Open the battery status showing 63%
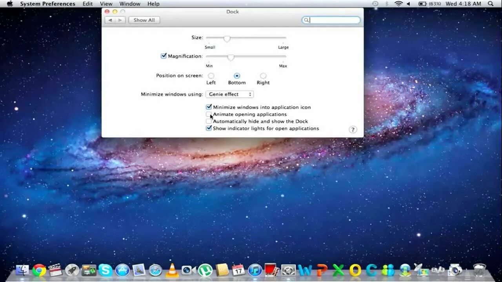This screenshot has height=282, width=502. tap(429, 4)
